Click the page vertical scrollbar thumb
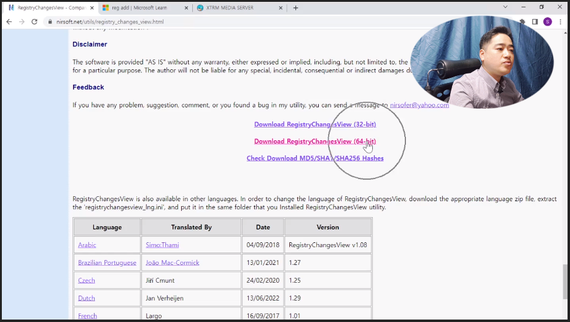The height and width of the screenshot is (322, 570). (x=565, y=282)
